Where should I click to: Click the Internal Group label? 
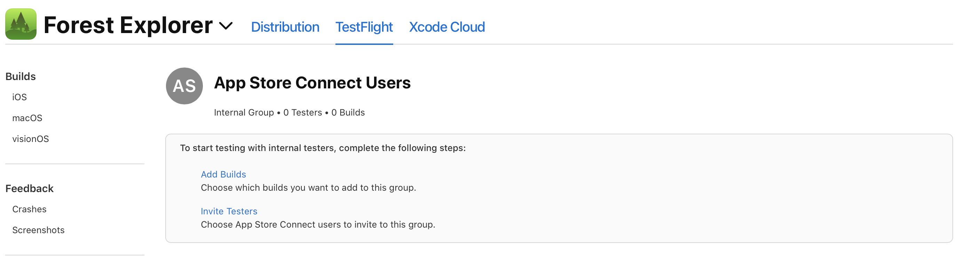click(244, 112)
